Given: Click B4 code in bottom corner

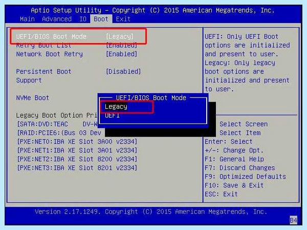Looking at the screenshot, I should click(x=293, y=220).
